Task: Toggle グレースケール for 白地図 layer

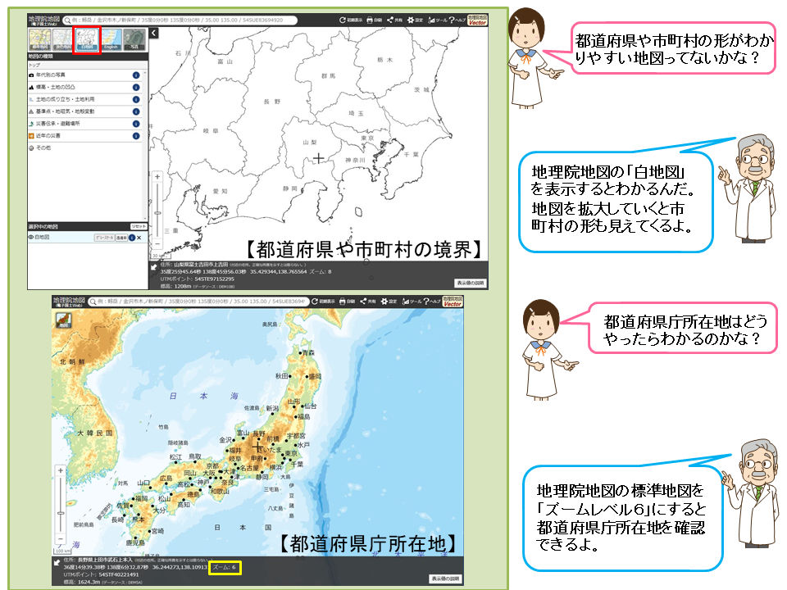Action: click(x=104, y=238)
